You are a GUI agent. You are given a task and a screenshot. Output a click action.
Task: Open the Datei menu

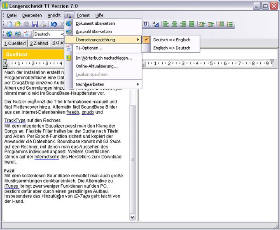point(12,15)
